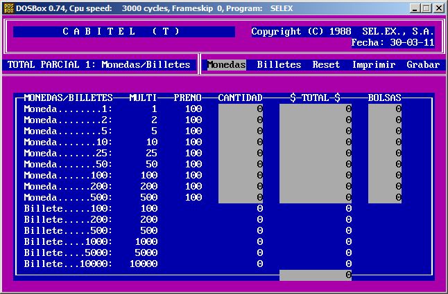Click the $-TOTAL-$ value for Billete 5000
448x294 pixels.
click(x=348, y=253)
